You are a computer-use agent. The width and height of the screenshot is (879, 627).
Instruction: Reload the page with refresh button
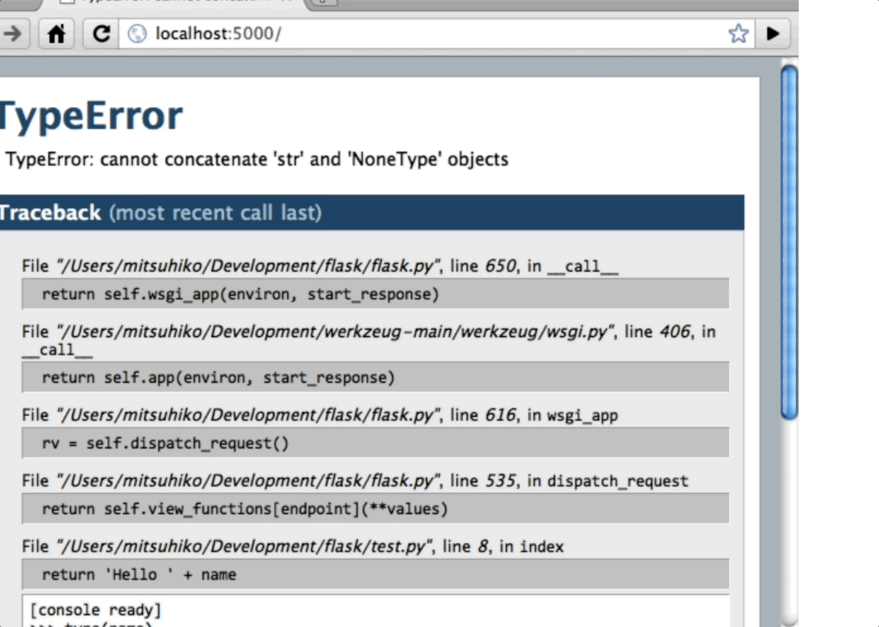tap(101, 33)
